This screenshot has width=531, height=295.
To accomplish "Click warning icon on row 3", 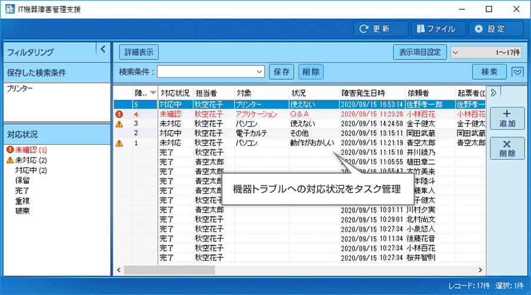I will [x=119, y=124].
